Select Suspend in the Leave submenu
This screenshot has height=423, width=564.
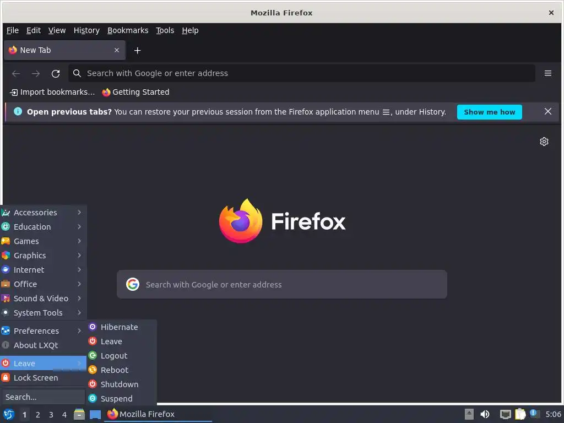point(122,399)
